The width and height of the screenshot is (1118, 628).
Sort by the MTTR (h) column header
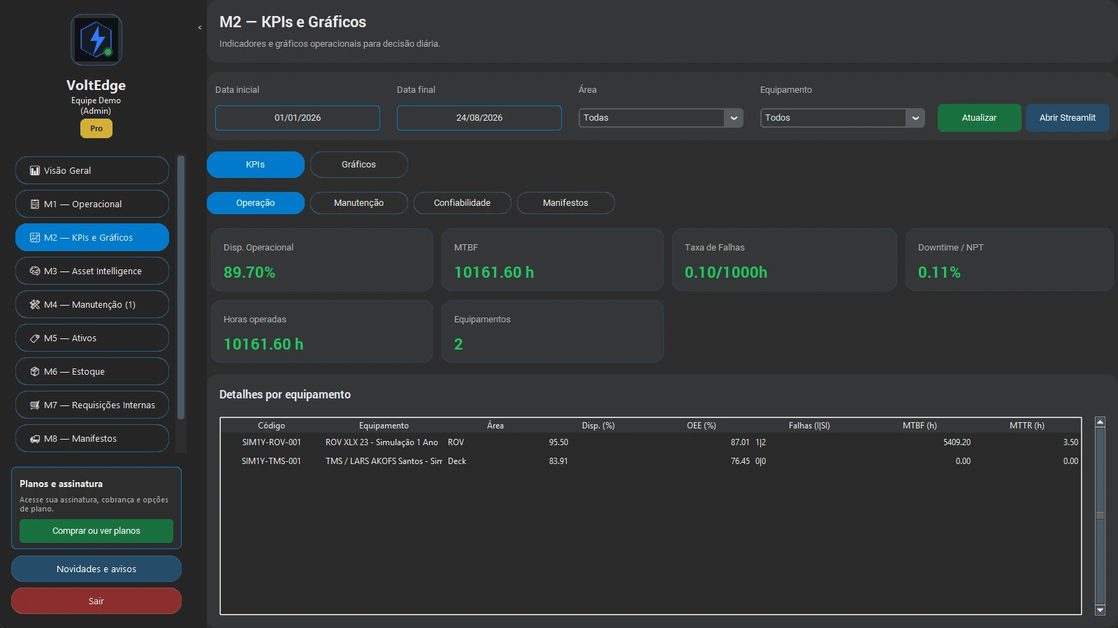[x=1027, y=426]
